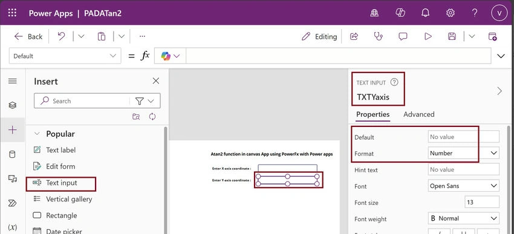Click the fx formula icon

(x=145, y=56)
